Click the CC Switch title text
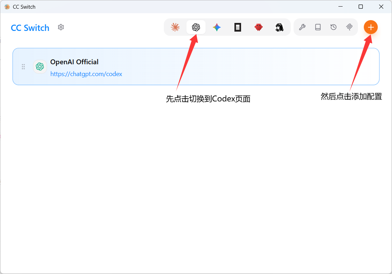This screenshot has width=392, height=274. point(30,28)
